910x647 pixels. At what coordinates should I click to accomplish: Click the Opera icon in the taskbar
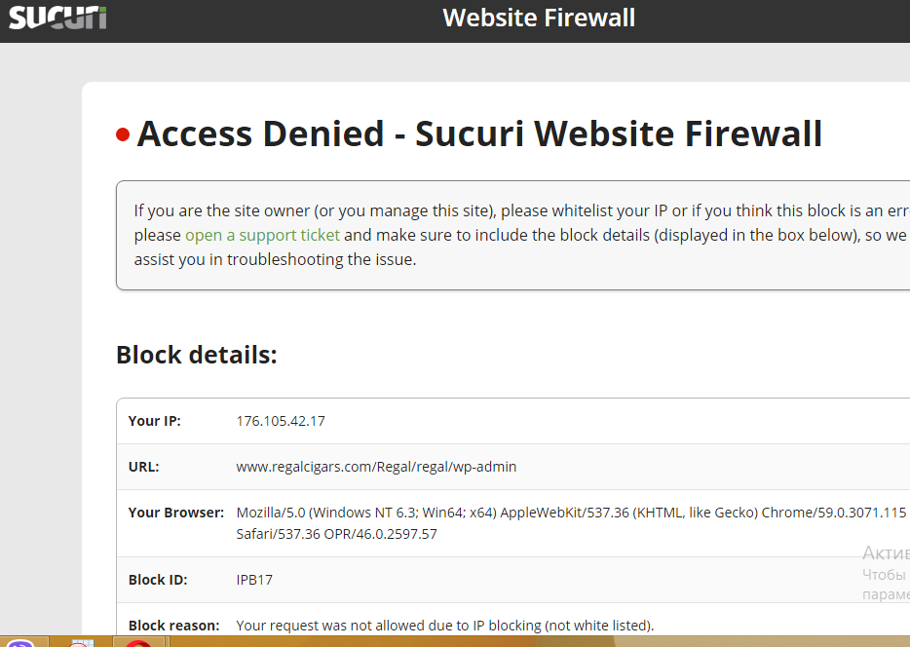coord(139,643)
